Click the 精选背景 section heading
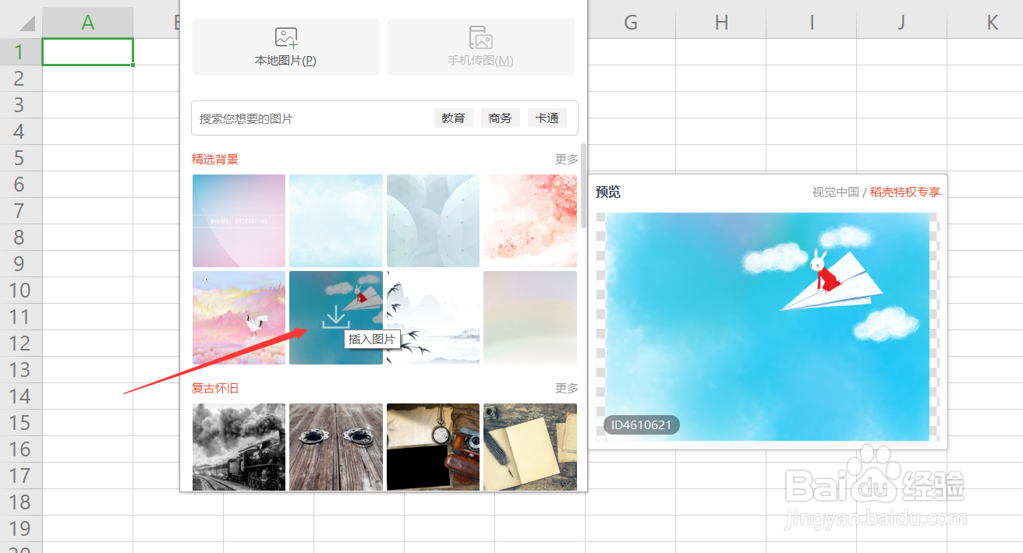Screen dimensions: 1023x553 (x=215, y=159)
